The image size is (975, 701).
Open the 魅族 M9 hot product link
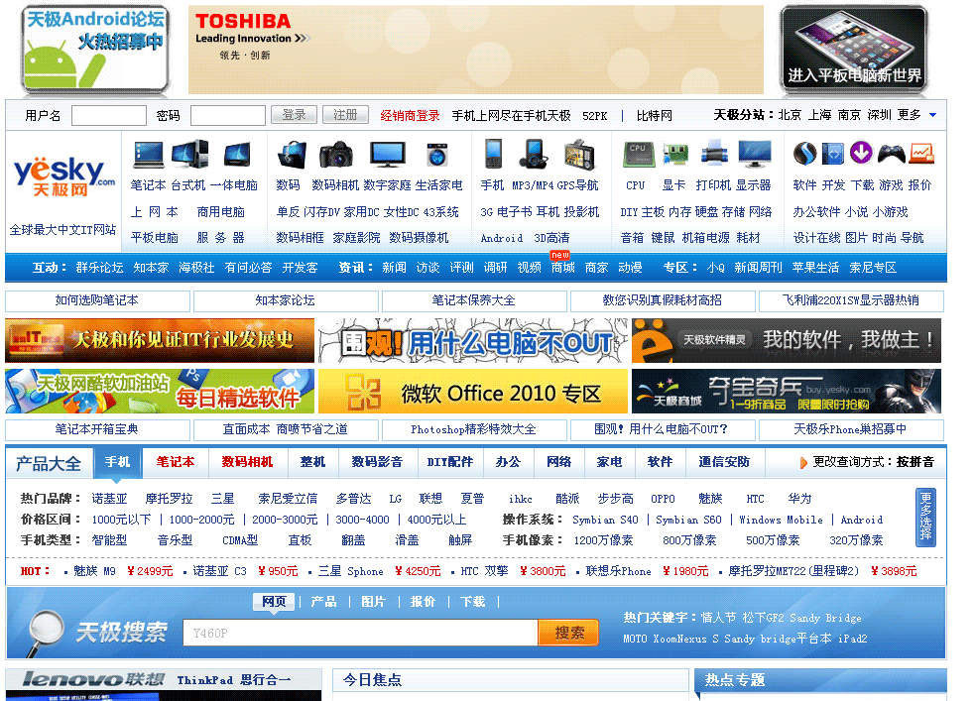[x=94, y=571]
